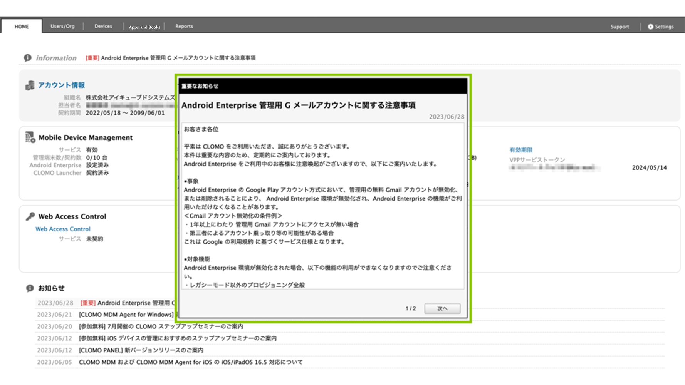Open the CLOMO PANEL new version notice
Viewport: 685px width, 385px height.
coord(141,350)
